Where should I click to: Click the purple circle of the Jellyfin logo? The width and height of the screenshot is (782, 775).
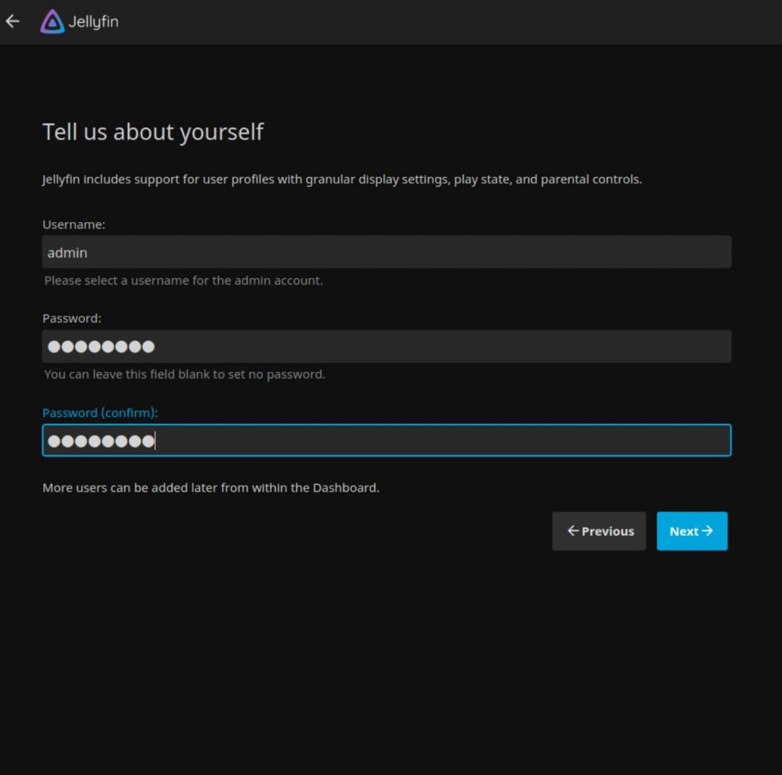pos(50,21)
